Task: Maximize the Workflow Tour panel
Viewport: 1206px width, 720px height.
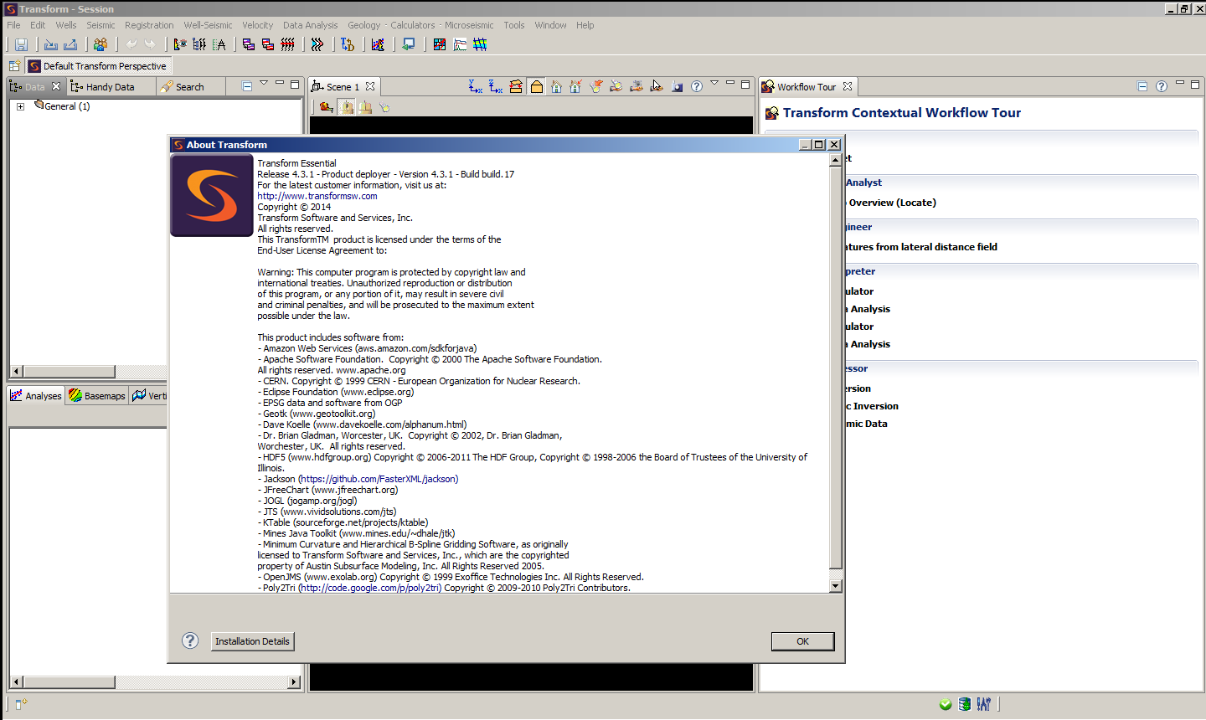Action: (1195, 85)
